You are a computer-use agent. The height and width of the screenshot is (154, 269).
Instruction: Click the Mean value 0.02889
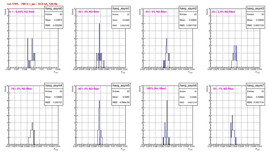126,20
